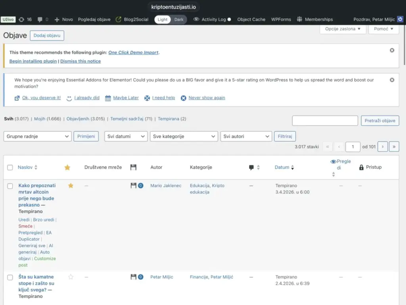
Task: Click the Begin installing plugin link
Action: click(x=33, y=61)
